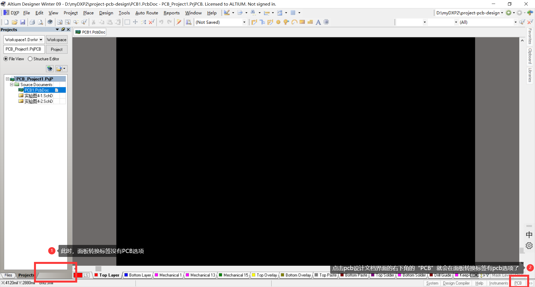The height and width of the screenshot is (287, 535).
Task: Open the Favorites side panel tab
Action: (530, 36)
